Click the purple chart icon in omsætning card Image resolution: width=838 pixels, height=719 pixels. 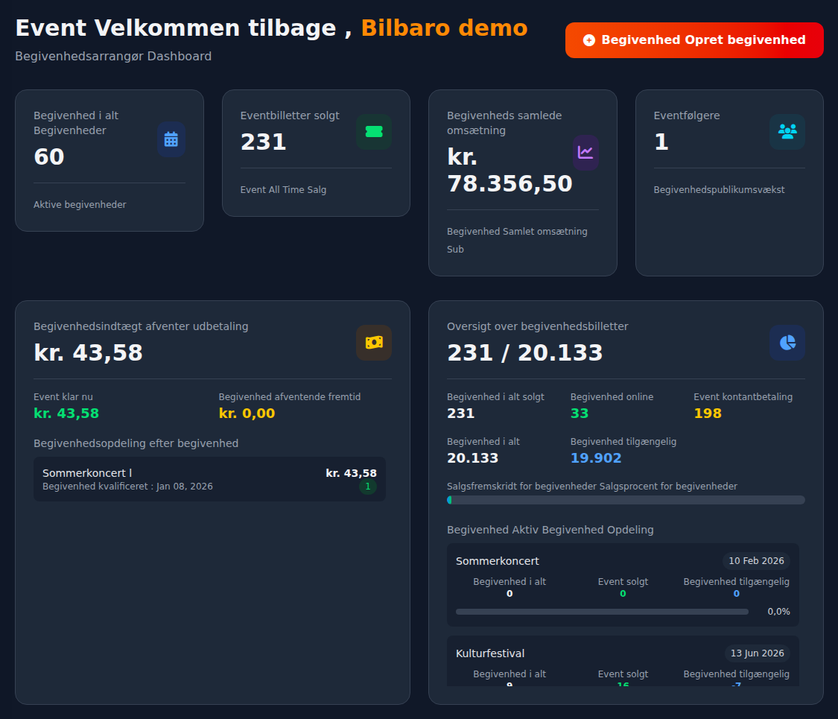coord(585,152)
